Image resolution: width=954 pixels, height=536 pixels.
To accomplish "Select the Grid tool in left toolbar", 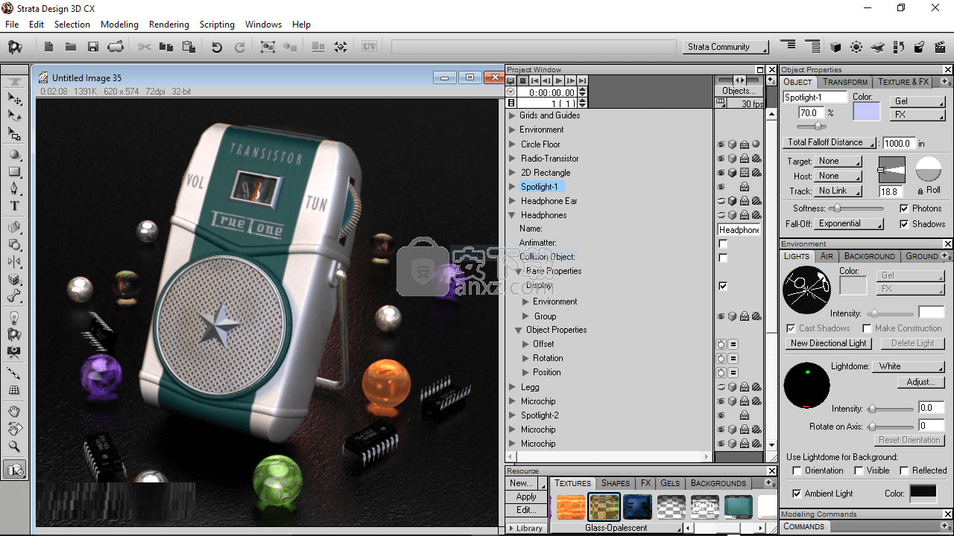I will 14,390.
